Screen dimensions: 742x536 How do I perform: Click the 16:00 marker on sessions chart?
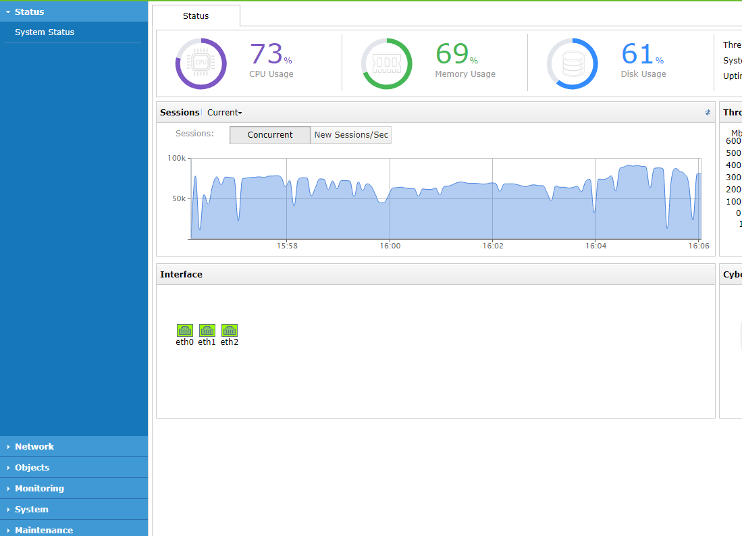(x=390, y=246)
